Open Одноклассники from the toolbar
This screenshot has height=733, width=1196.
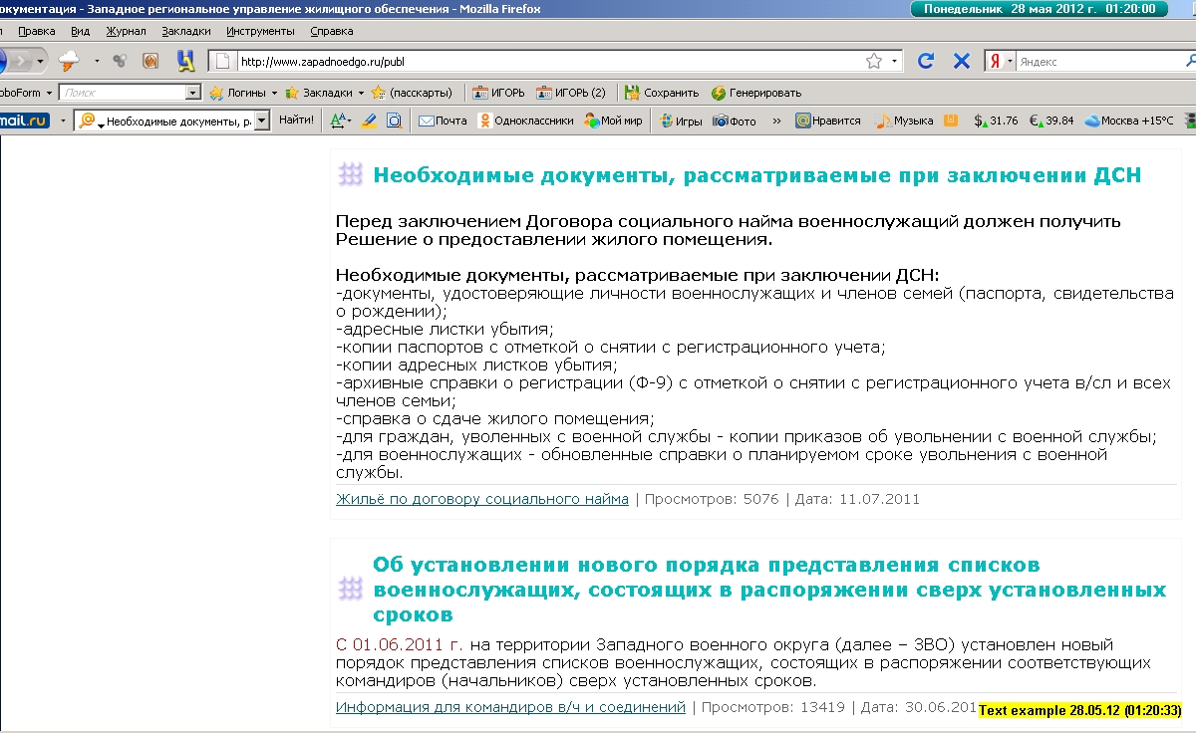[526, 121]
